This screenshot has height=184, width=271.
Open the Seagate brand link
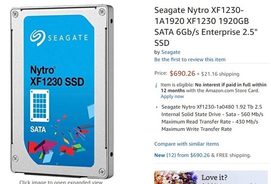(170, 52)
